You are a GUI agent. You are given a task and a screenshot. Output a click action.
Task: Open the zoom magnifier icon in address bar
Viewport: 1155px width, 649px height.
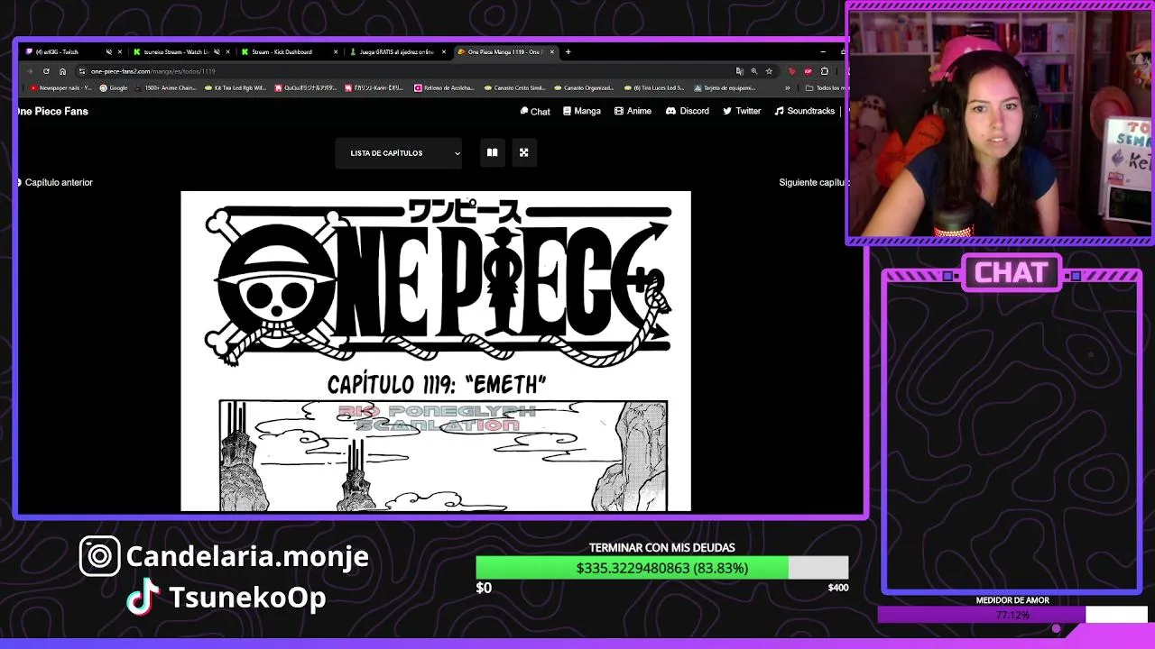point(754,71)
